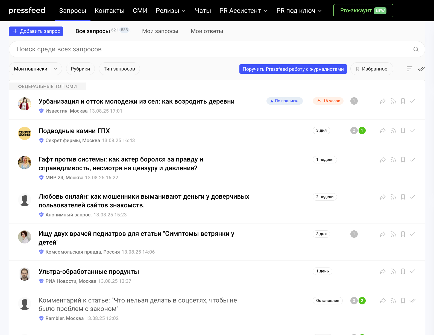Open the Релизы dropdown menu
The image size is (434, 335).
click(x=171, y=11)
